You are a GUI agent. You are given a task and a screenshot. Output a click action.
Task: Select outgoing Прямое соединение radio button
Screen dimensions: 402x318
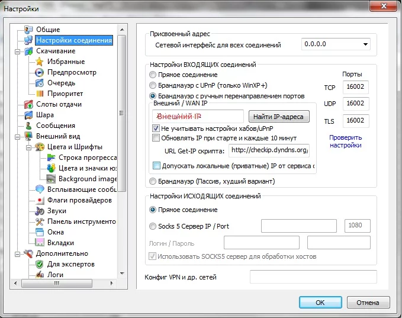(153, 210)
